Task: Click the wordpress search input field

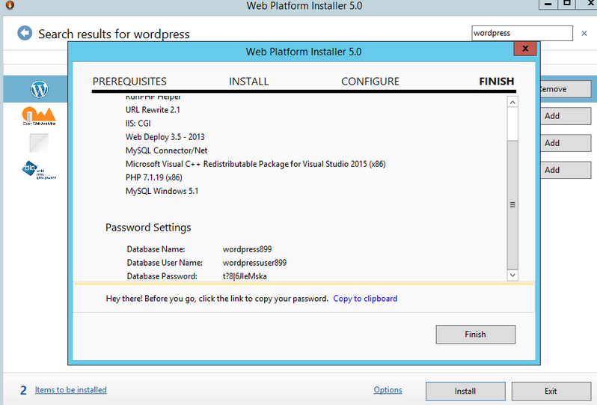Action: click(x=522, y=33)
